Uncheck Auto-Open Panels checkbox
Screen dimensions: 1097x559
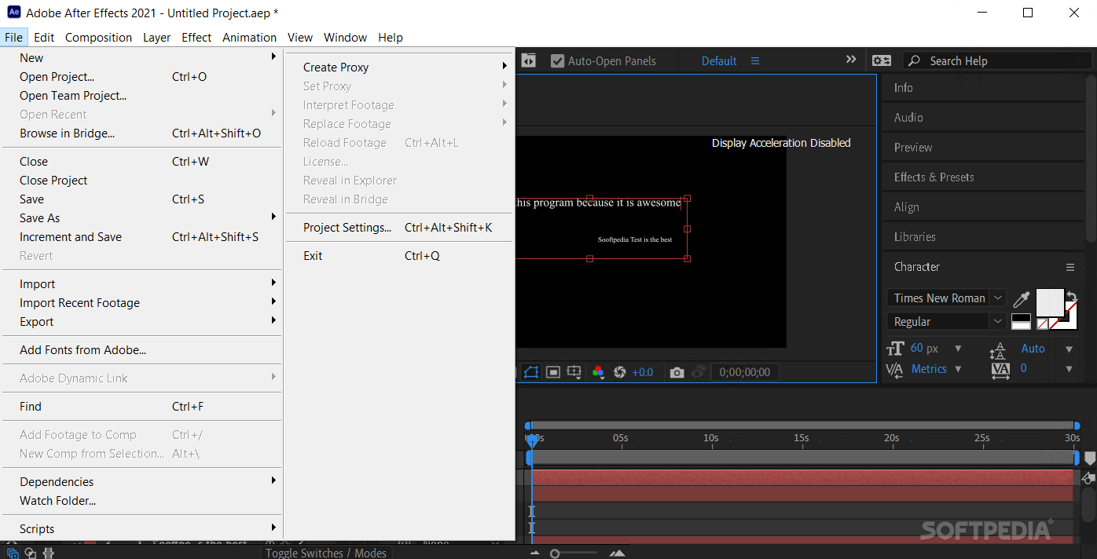coord(558,60)
